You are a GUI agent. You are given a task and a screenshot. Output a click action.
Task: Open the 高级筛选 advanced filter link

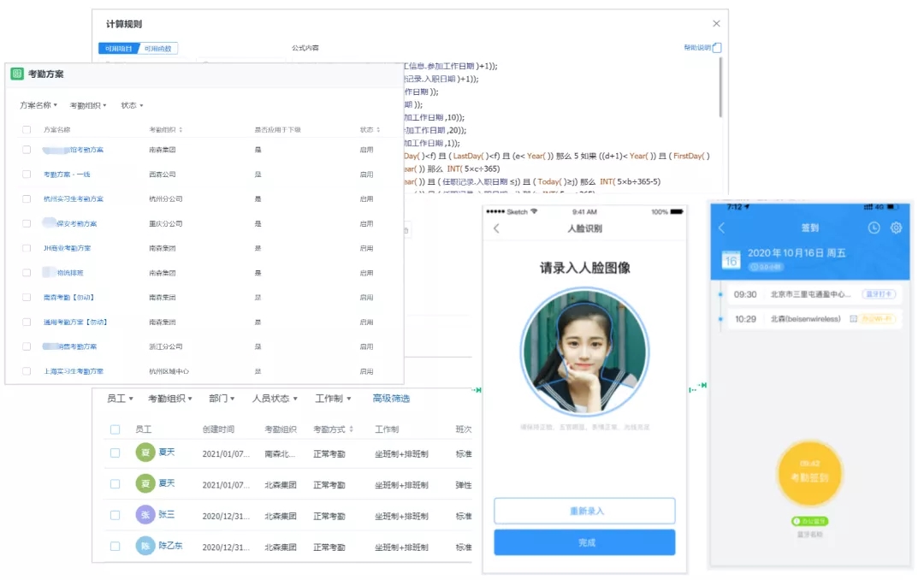click(x=391, y=399)
